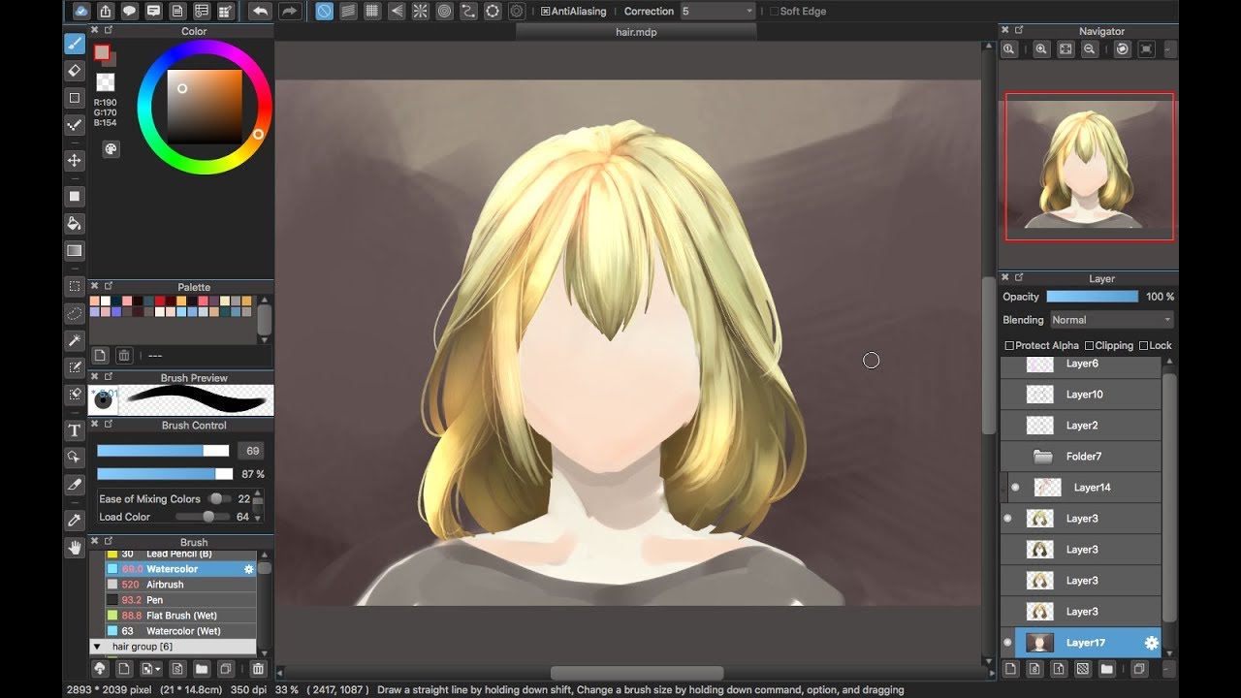The width and height of the screenshot is (1241, 698).
Task: Delete palette color with trash icon
Action: click(x=124, y=356)
